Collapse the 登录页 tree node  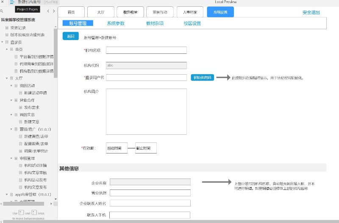pyautogui.click(x=2, y=42)
